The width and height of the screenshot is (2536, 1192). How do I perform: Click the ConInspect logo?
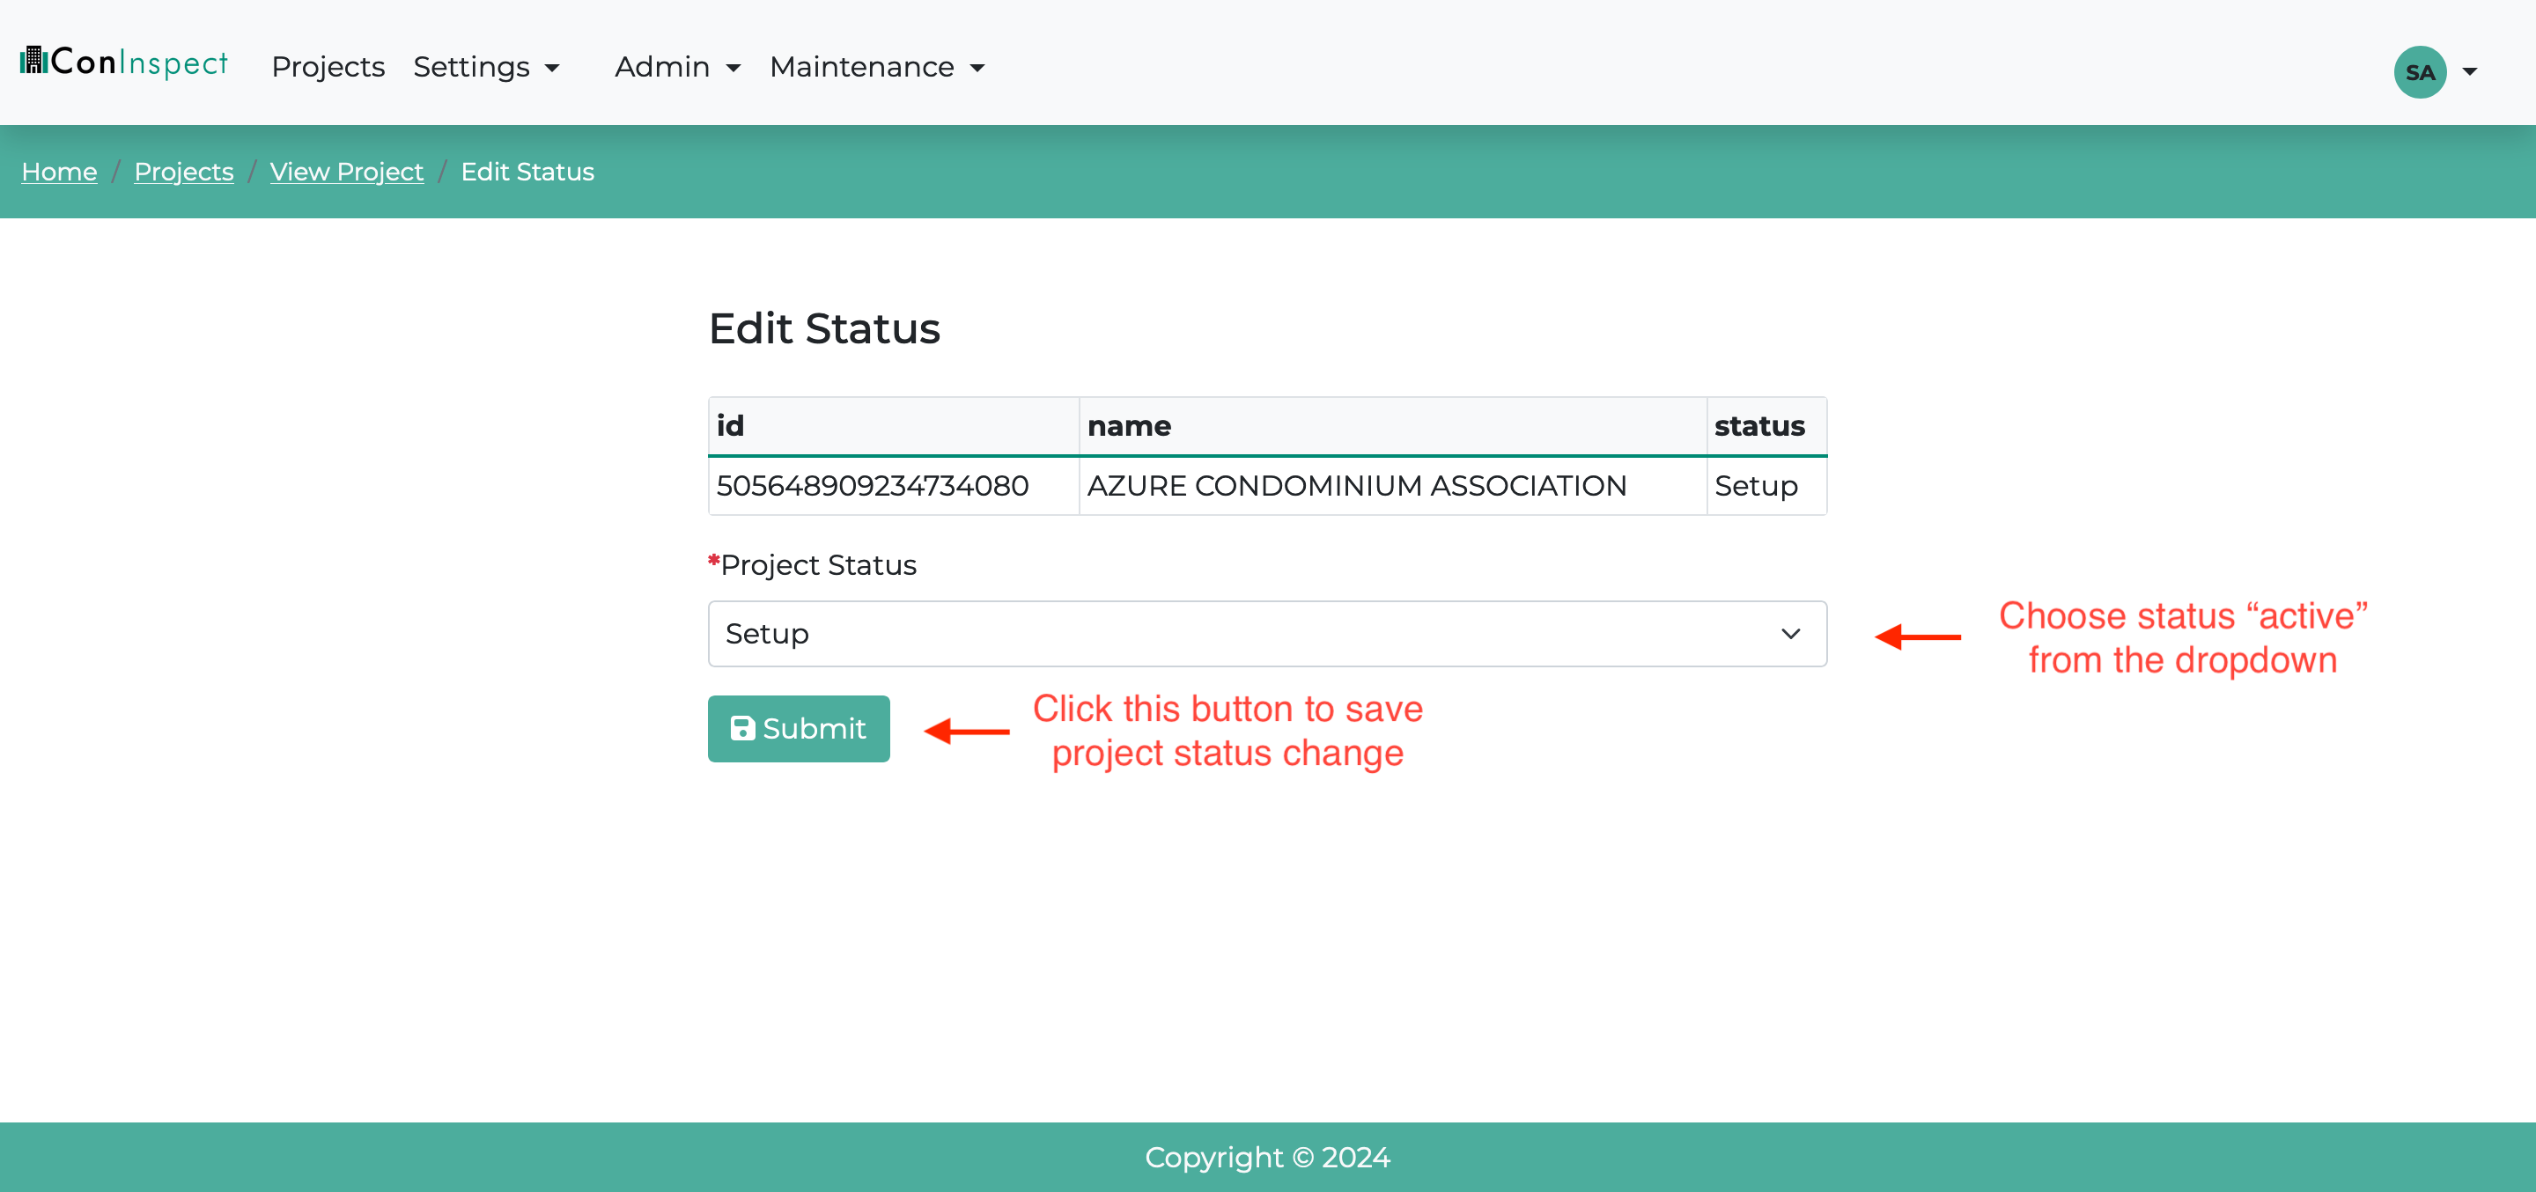pyautogui.click(x=124, y=62)
